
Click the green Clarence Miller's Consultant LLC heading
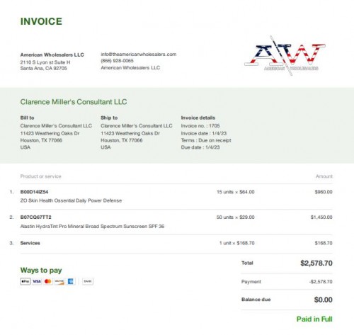click(74, 102)
